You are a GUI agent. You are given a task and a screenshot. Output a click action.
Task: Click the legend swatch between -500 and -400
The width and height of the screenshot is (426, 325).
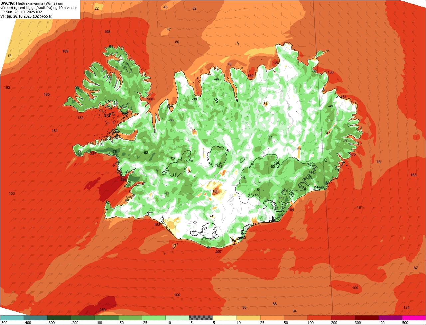point(12,318)
